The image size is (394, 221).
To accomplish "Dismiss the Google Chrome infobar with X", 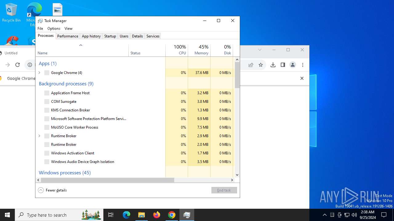I will pos(302,78).
